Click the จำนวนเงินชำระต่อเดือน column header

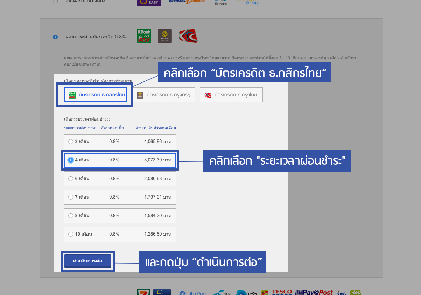coord(156,128)
